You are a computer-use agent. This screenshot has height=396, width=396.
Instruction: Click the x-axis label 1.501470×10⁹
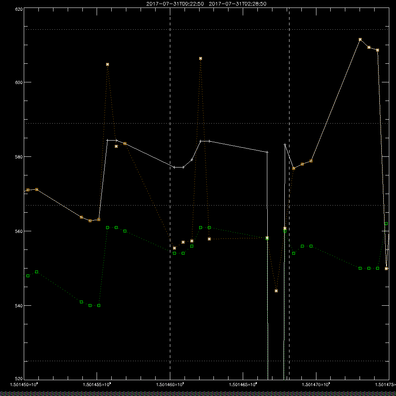pyautogui.click(x=316, y=385)
